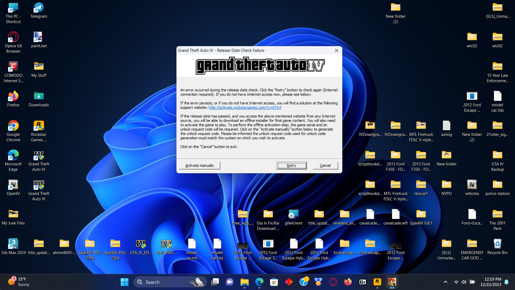Select the COMODO Internet Security desktop icon

13,67
